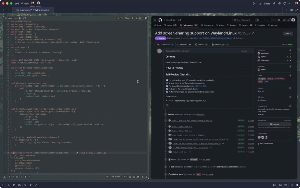Zoom the pane with expand arrows icon
300x188 pixels.
[296, 10]
